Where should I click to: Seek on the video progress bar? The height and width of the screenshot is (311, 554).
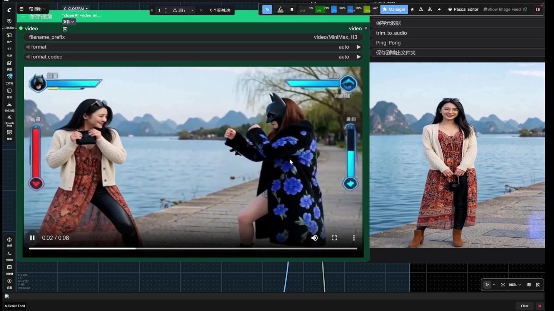pos(193,248)
